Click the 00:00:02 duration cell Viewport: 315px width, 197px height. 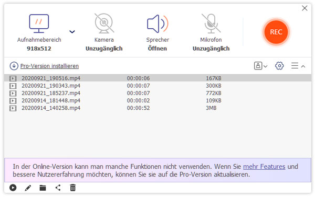tap(138, 100)
